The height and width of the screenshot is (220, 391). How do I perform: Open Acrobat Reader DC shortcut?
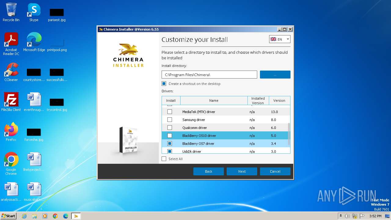[x=11, y=44]
